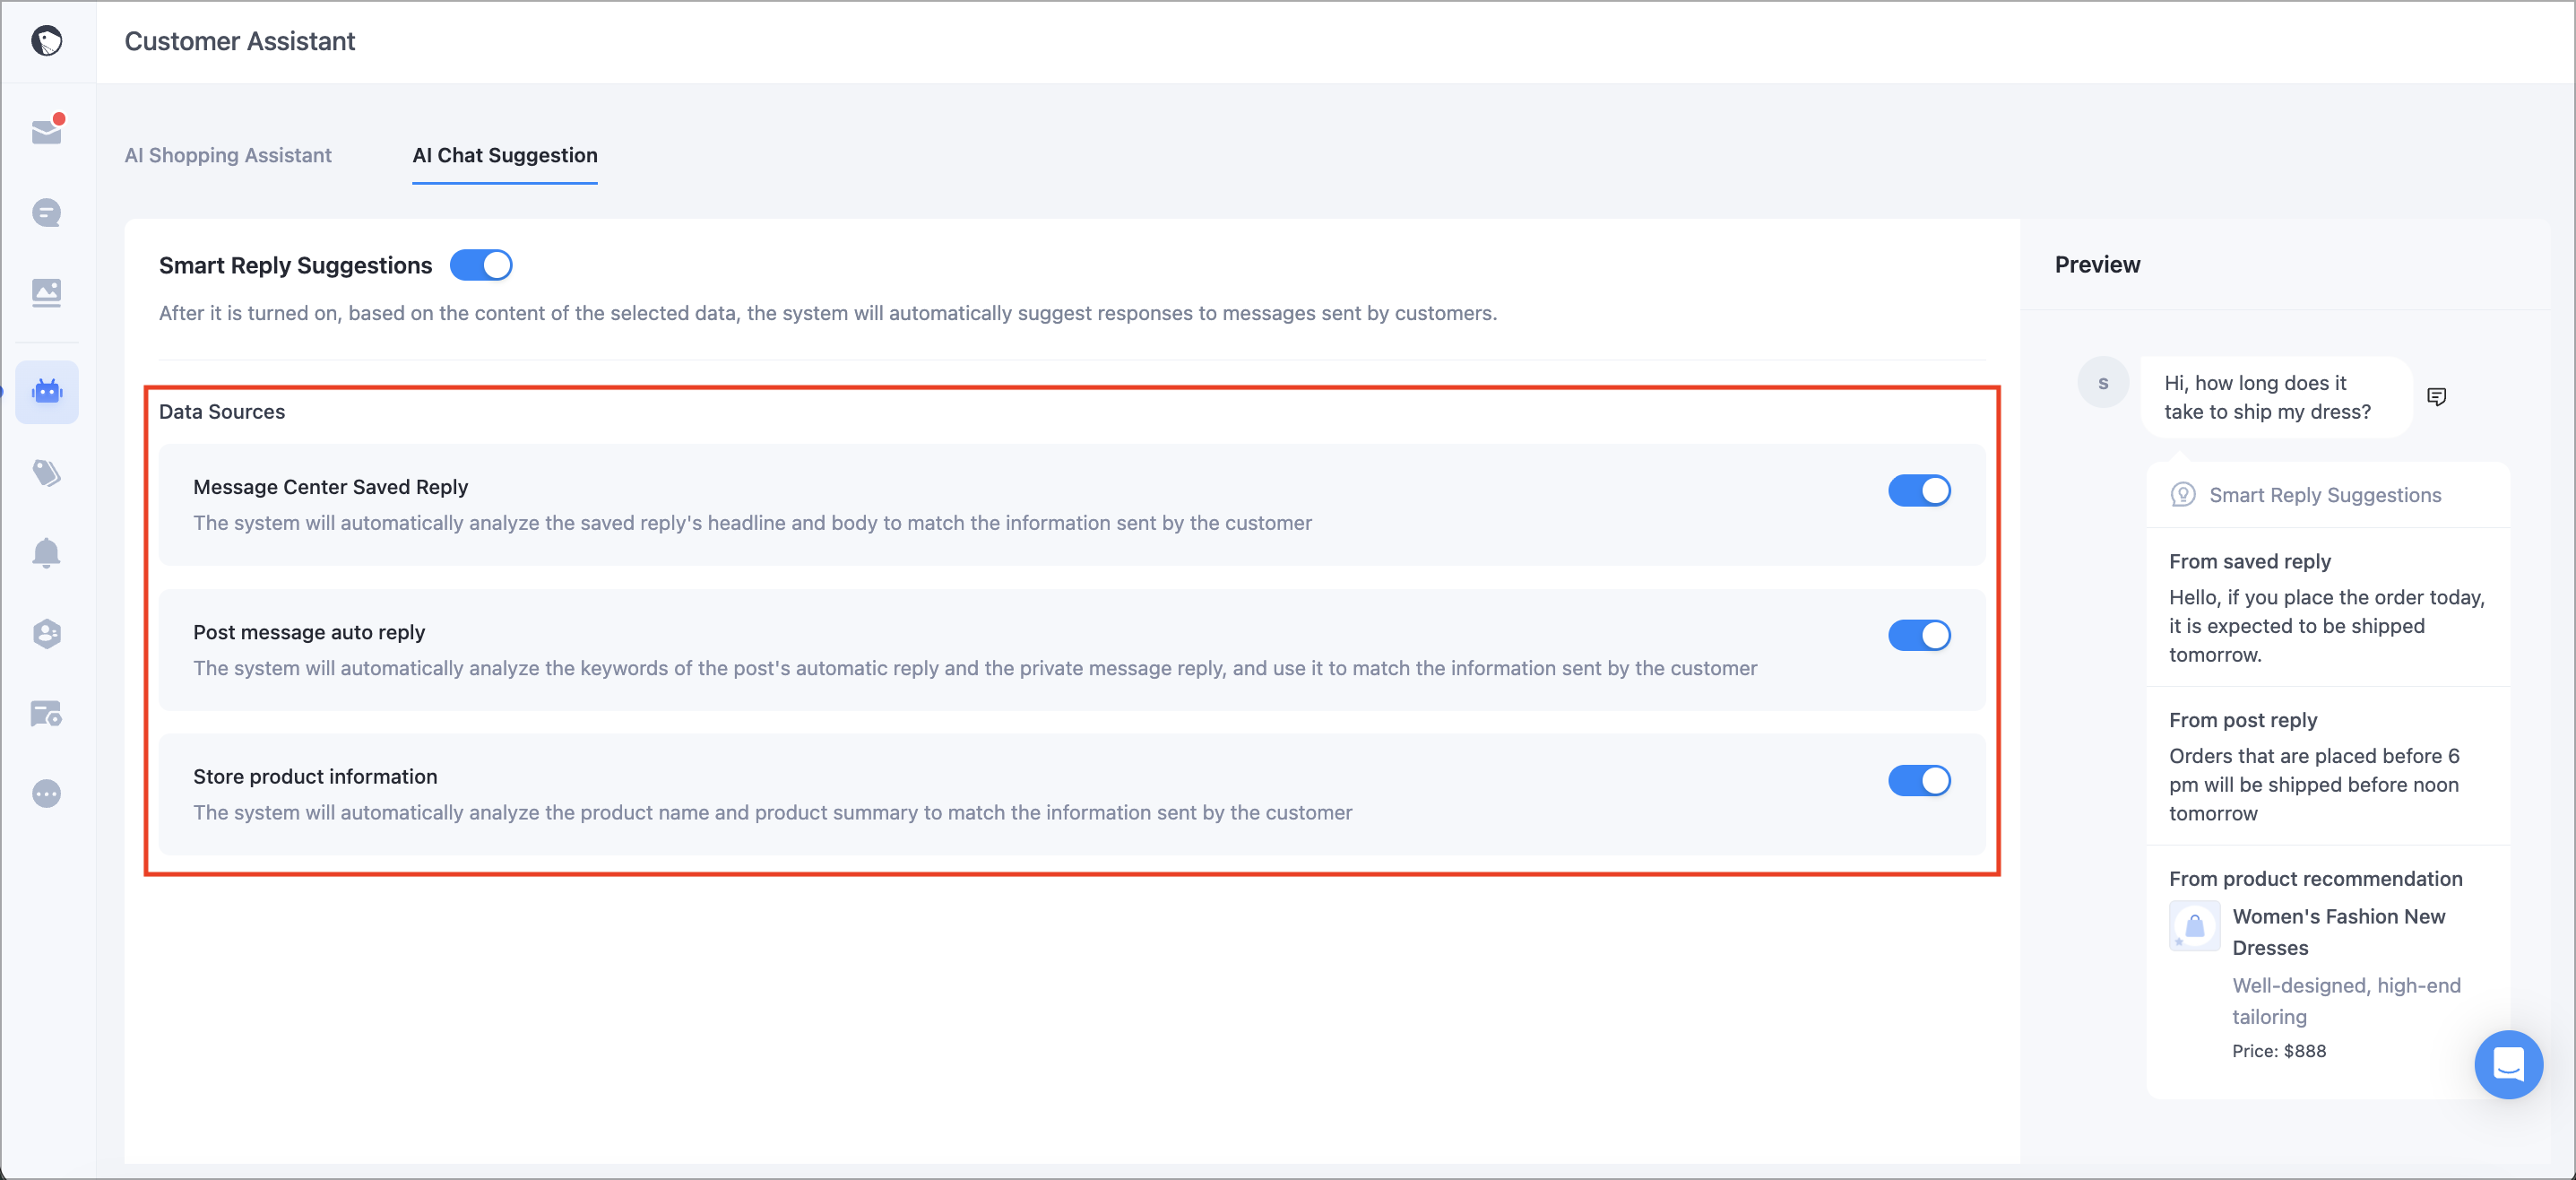Viewport: 2576px width, 1180px height.
Task: Click the Preview panel heading
Action: (x=2097, y=265)
